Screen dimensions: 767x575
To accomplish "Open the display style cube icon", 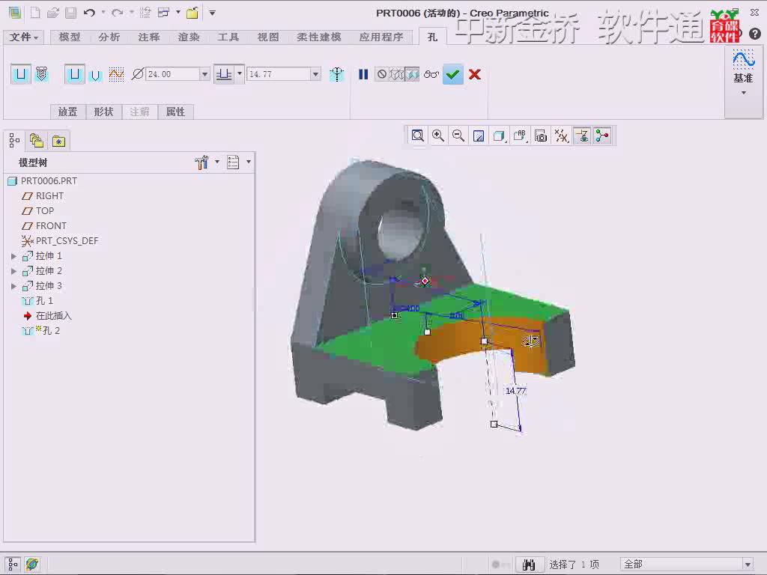I will pos(499,136).
